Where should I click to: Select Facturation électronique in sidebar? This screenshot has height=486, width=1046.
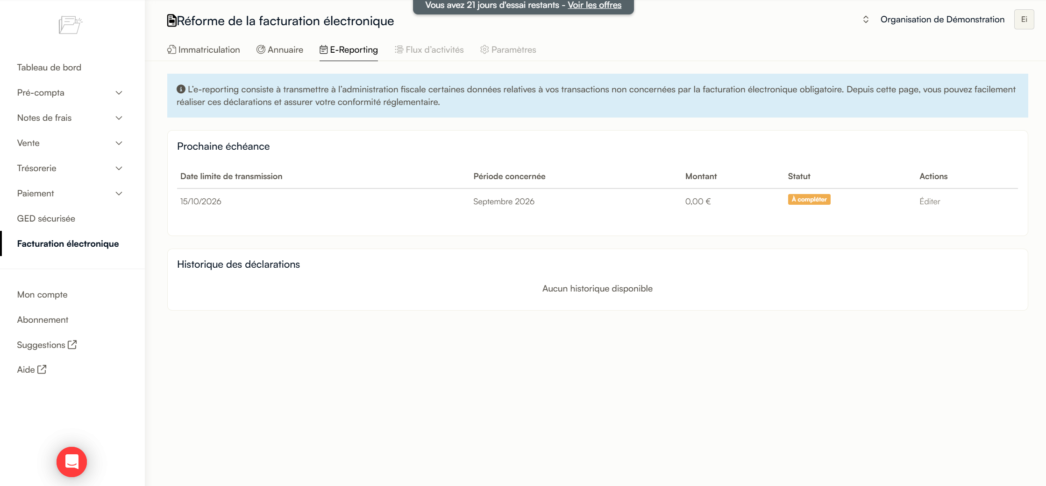click(68, 243)
